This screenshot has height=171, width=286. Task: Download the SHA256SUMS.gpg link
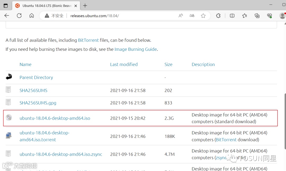38,103
